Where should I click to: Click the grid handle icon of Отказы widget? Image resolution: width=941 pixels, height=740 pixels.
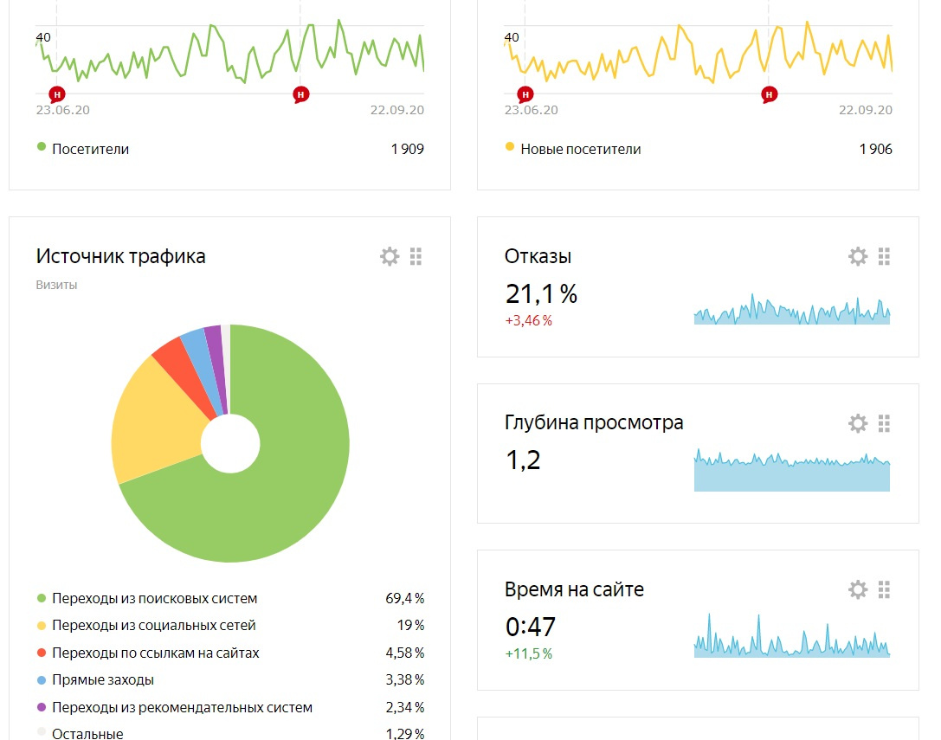[884, 256]
